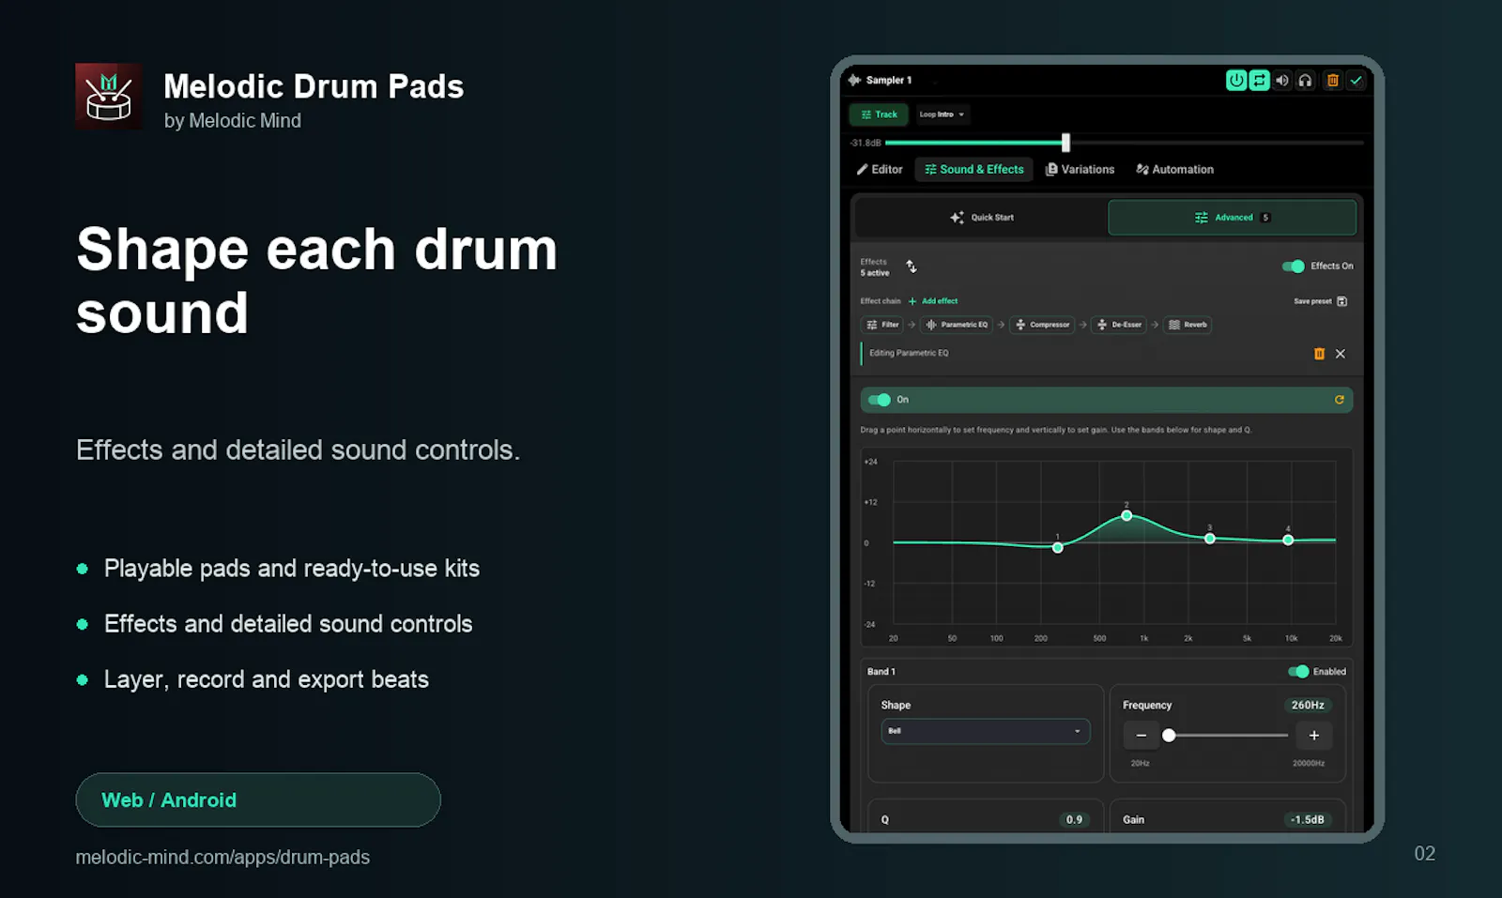This screenshot has height=898, width=1502.
Task: Select the Quick Start mode
Action: 982,218
